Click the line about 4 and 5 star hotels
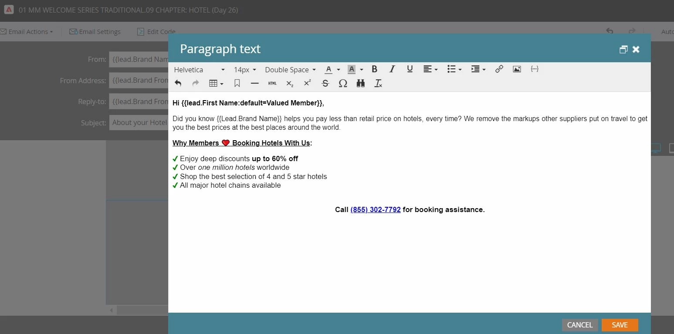 [x=253, y=176]
